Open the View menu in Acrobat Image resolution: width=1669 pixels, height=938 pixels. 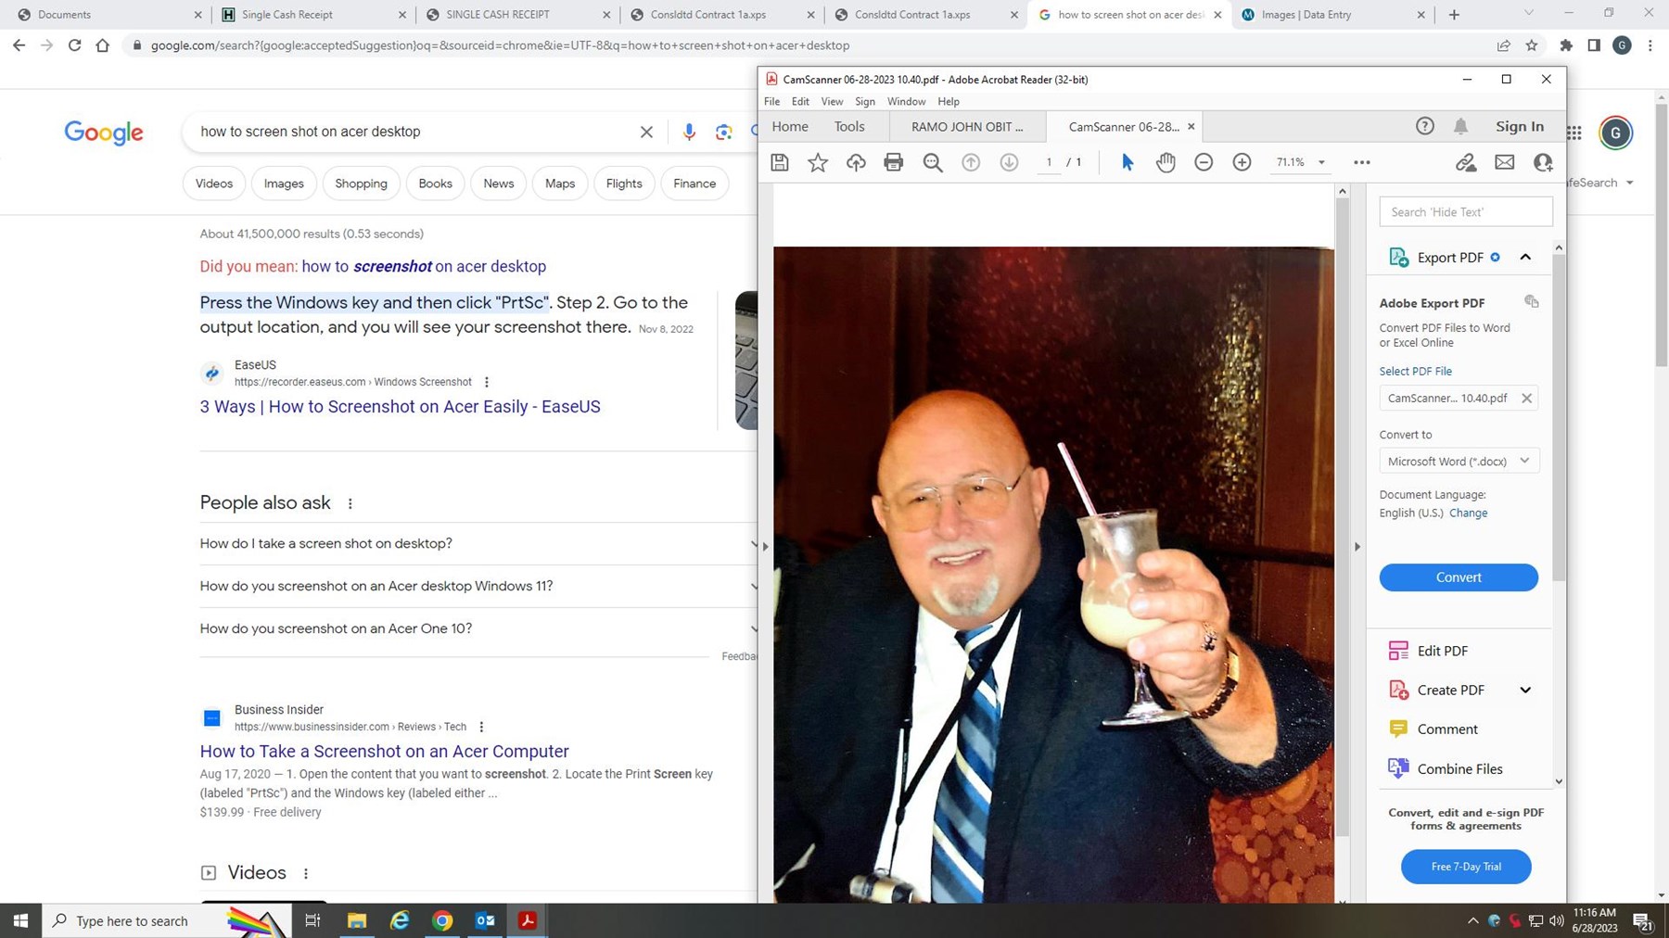[x=831, y=101]
